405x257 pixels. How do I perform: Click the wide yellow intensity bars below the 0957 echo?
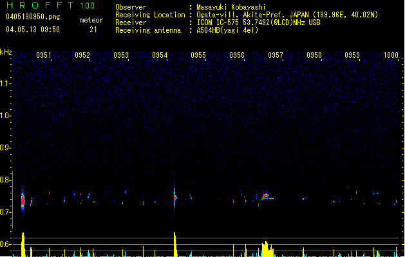268,249
